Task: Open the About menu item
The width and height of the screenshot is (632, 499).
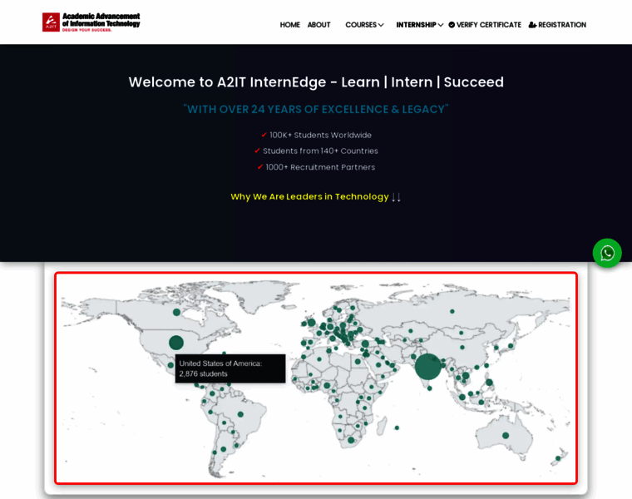Action: click(318, 25)
